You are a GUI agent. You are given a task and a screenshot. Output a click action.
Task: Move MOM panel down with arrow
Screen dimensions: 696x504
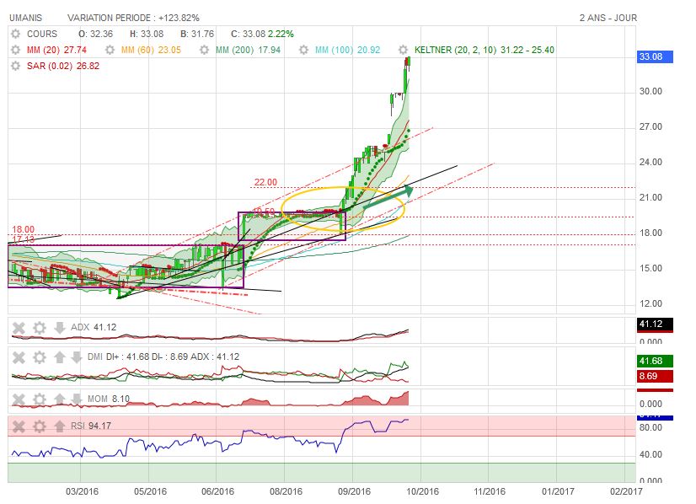pos(77,399)
